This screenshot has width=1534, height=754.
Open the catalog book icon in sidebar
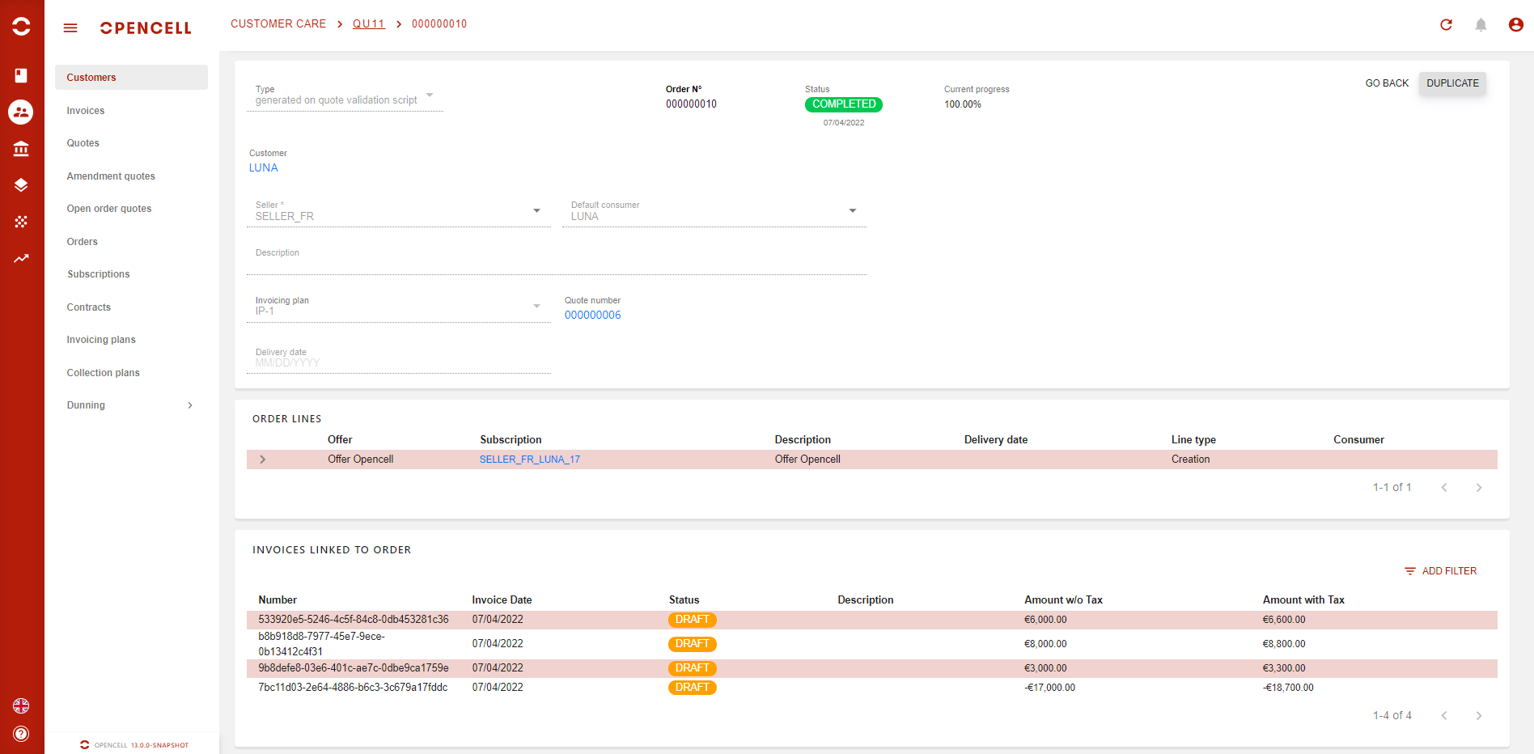click(x=21, y=75)
